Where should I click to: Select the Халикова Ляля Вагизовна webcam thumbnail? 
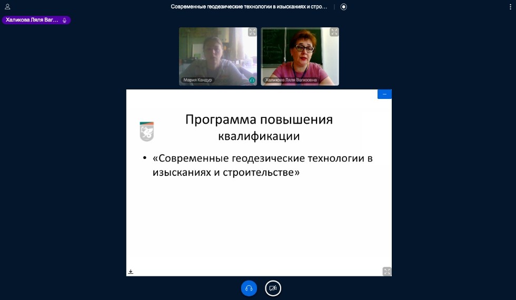tap(300, 57)
